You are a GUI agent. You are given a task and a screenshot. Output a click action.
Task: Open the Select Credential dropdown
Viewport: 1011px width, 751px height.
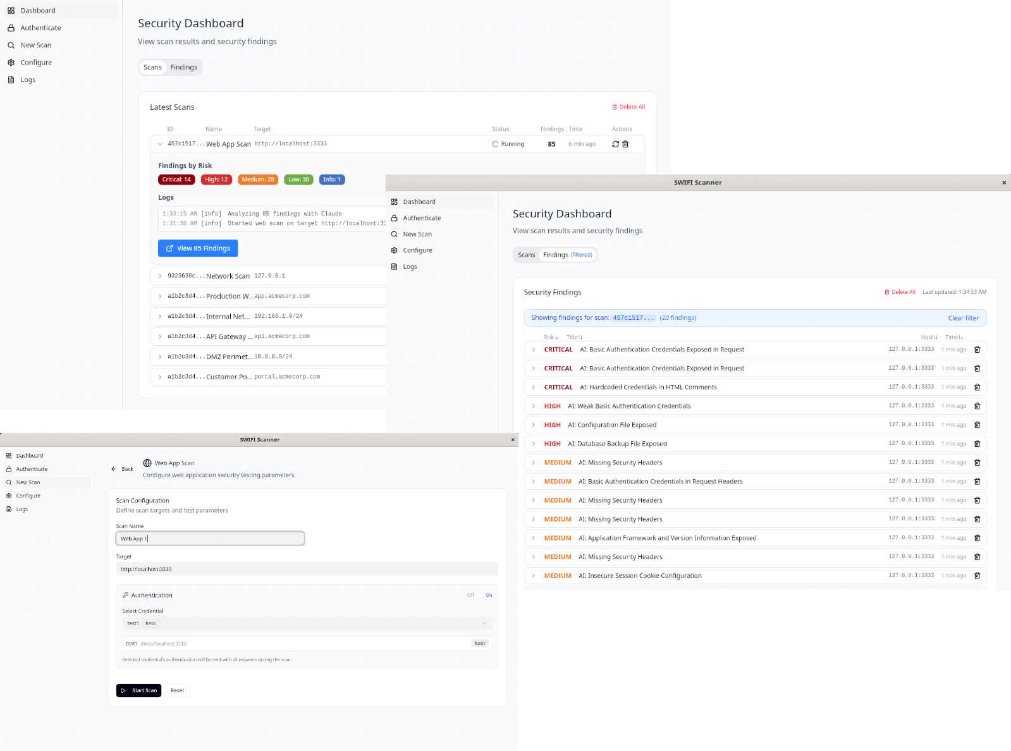[x=307, y=623]
